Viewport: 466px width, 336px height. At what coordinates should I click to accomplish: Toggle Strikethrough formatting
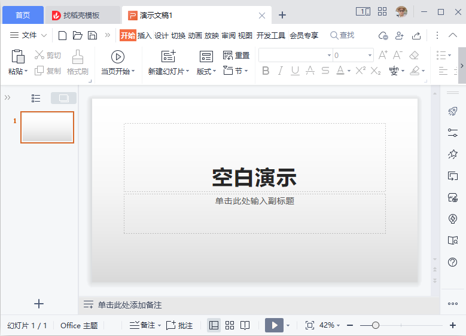325,71
